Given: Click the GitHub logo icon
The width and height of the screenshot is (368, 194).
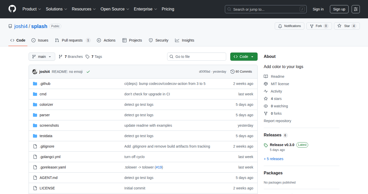Looking at the screenshot, I should (x=12, y=9).
